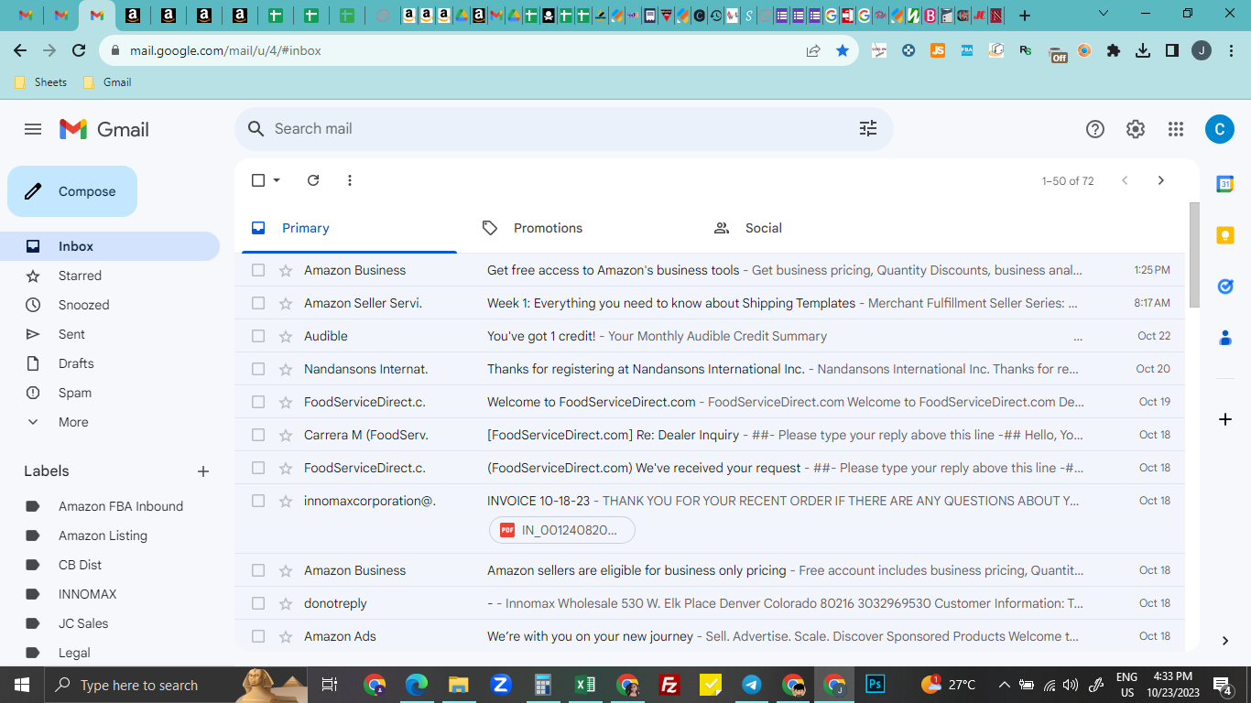
Task: Get add-ons plus icon in side panel
Action: (x=1225, y=419)
